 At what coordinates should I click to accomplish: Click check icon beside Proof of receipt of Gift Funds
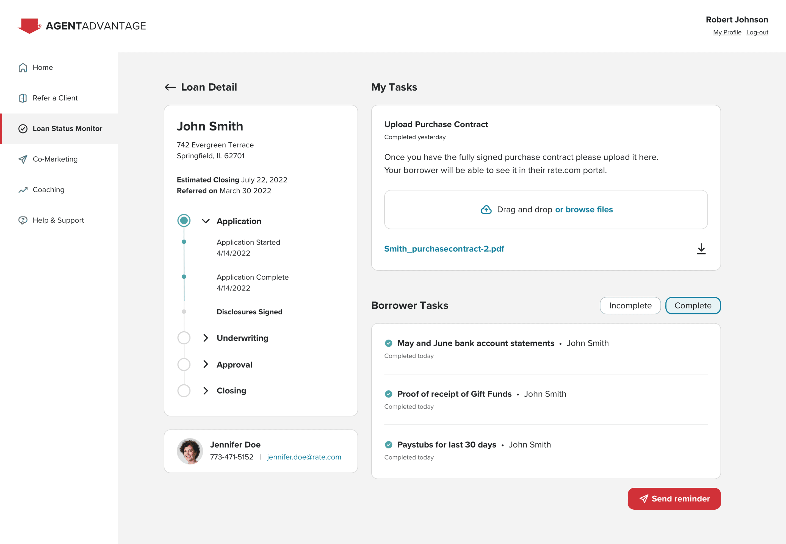(x=388, y=394)
